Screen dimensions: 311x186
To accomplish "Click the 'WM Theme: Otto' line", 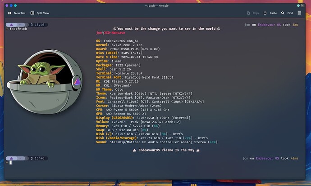I will point(110,89).
